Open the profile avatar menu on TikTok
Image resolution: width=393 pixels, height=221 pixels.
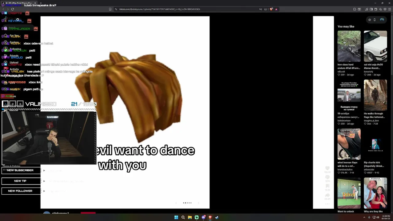[382, 20]
